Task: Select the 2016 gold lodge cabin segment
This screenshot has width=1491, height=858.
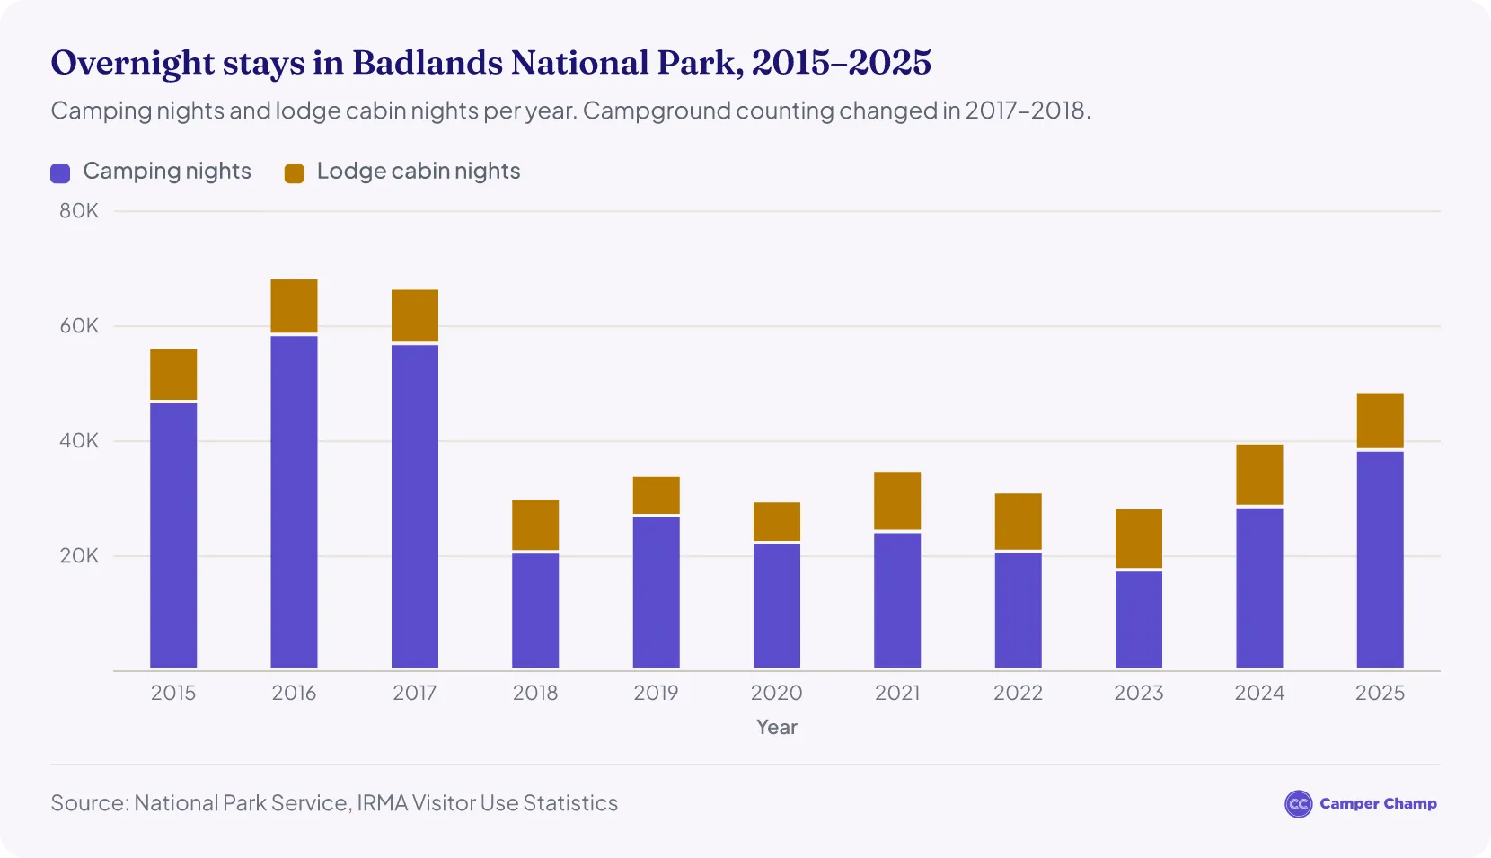Action: [x=295, y=306]
